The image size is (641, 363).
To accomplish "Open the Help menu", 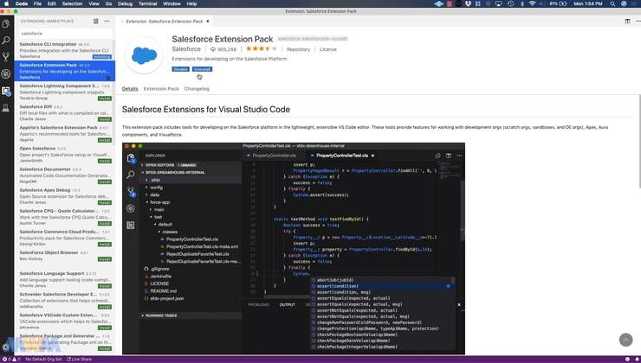I will [x=191, y=3].
